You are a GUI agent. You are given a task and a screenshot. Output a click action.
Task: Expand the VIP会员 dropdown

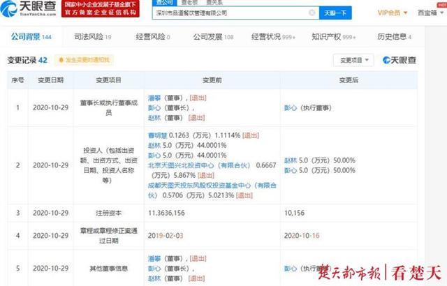tap(393, 13)
